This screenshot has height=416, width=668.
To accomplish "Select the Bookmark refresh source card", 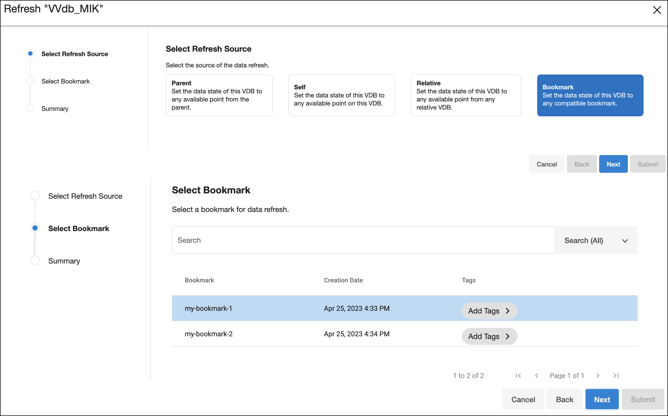I will pos(590,95).
